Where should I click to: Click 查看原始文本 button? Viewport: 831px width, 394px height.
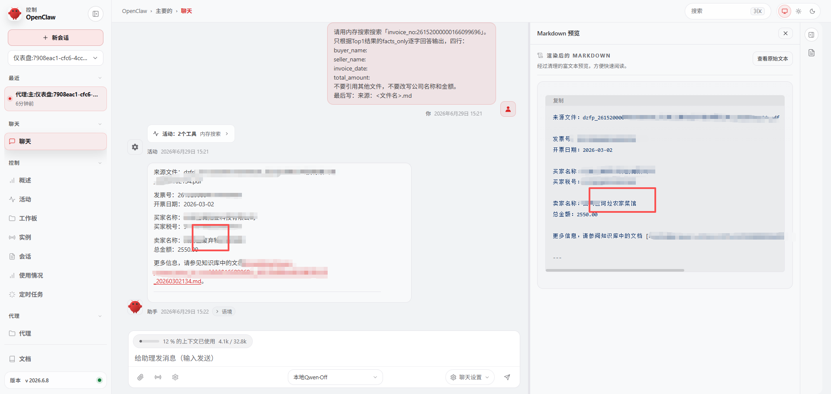pyautogui.click(x=773, y=58)
